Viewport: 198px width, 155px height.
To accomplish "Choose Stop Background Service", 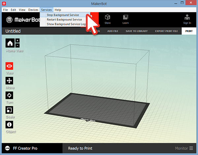I will (x=65, y=15).
